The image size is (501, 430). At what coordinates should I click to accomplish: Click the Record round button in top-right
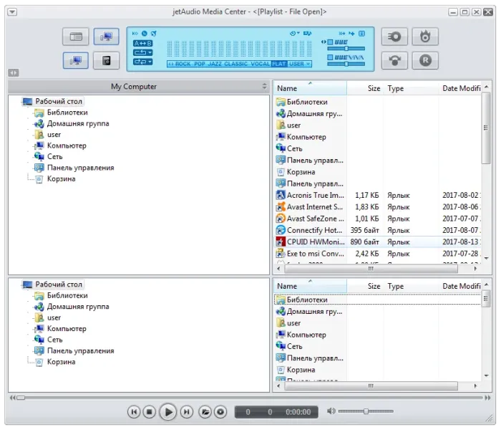coord(425,61)
